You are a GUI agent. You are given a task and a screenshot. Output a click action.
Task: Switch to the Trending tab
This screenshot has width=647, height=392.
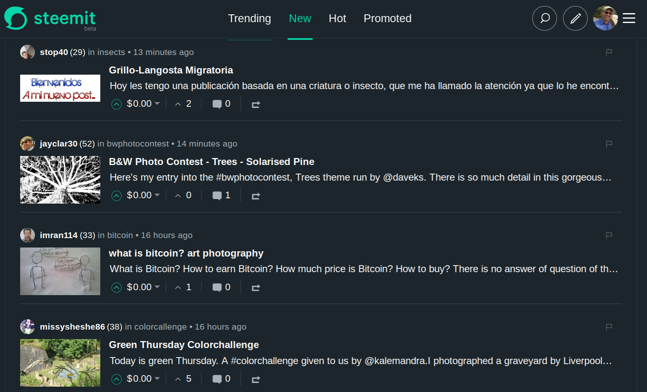pyautogui.click(x=250, y=18)
